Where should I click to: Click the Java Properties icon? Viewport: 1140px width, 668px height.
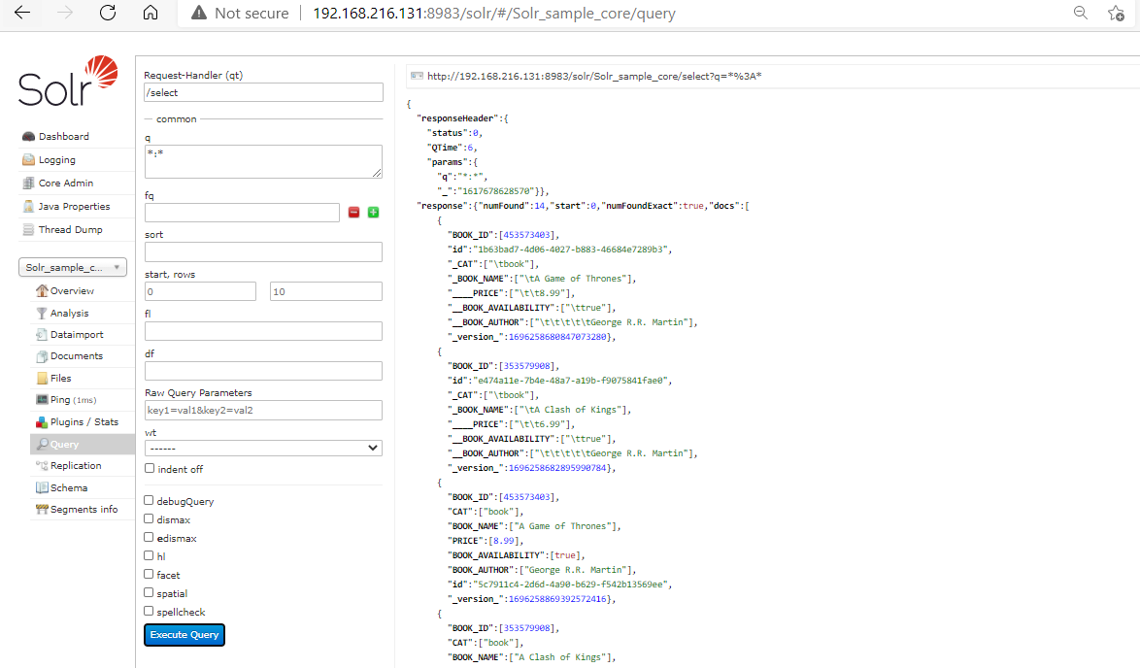(x=28, y=206)
